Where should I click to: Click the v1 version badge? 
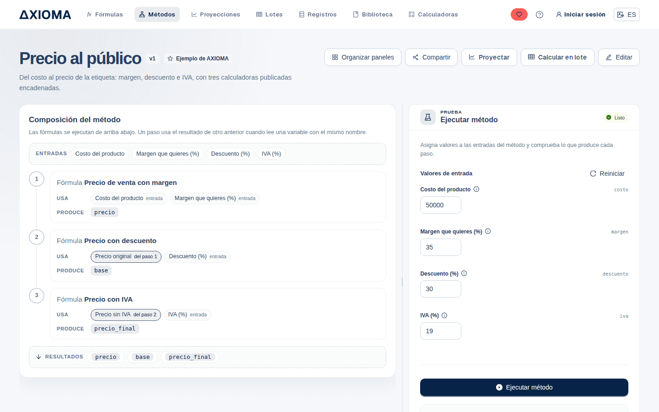(152, 59)
